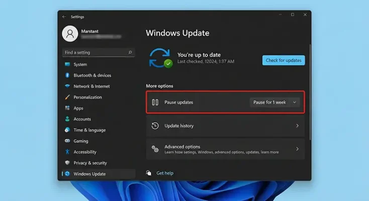Click the Privacy shield icon
The image size is (369, 201).
(x=67, y=163)
